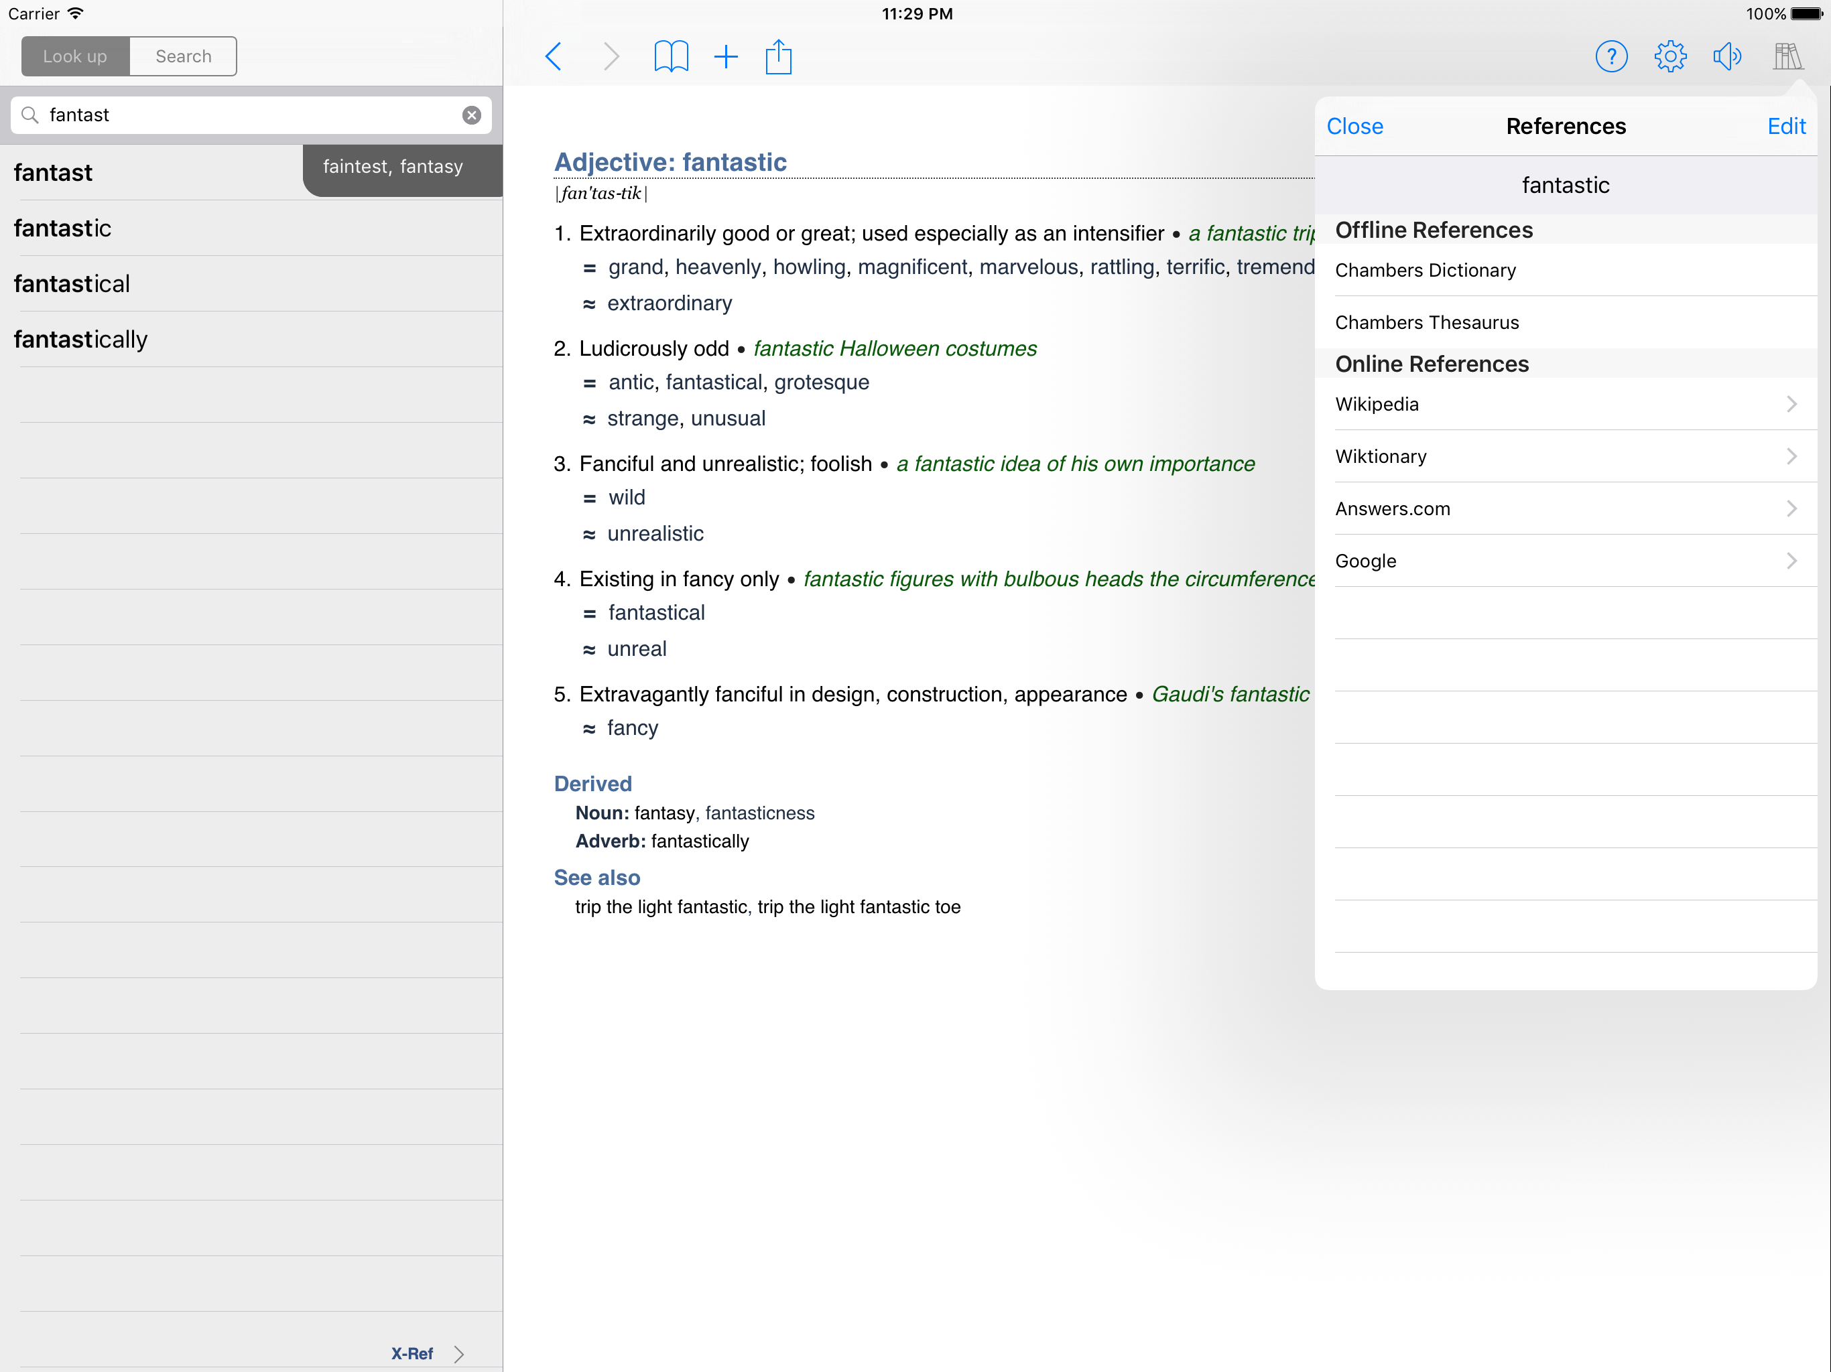
Task: Expand the Wikipedia online reference
Action: point(1564,404)
